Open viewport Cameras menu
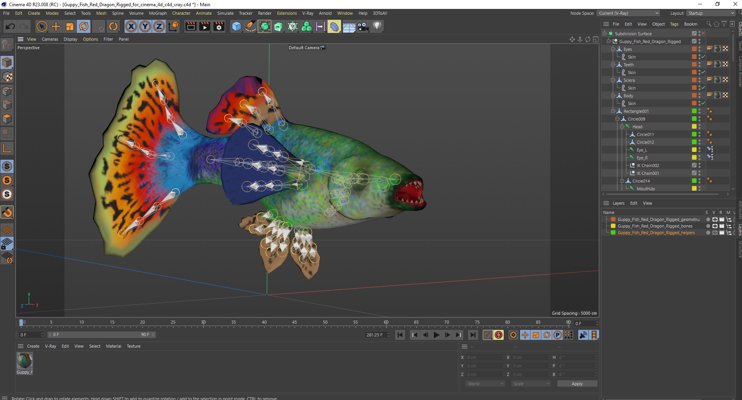Viewport: 742px width, 400px height. [50, 39]
